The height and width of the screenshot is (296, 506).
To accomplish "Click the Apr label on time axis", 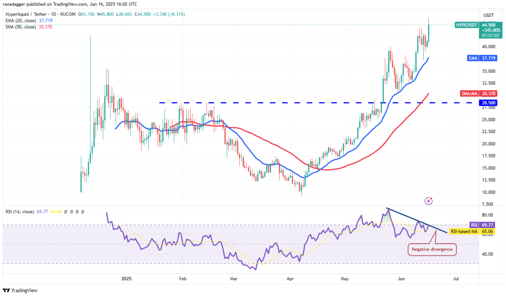I will coord(290,279).
